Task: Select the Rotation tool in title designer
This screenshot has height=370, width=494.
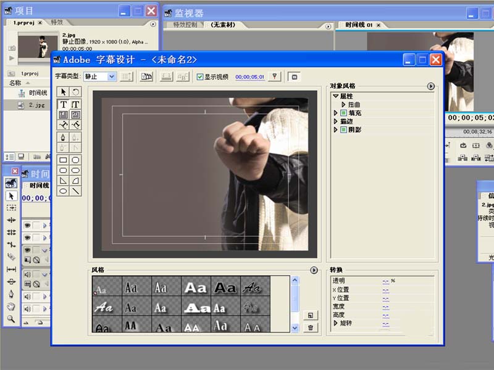Action: [x=75, y=92]
